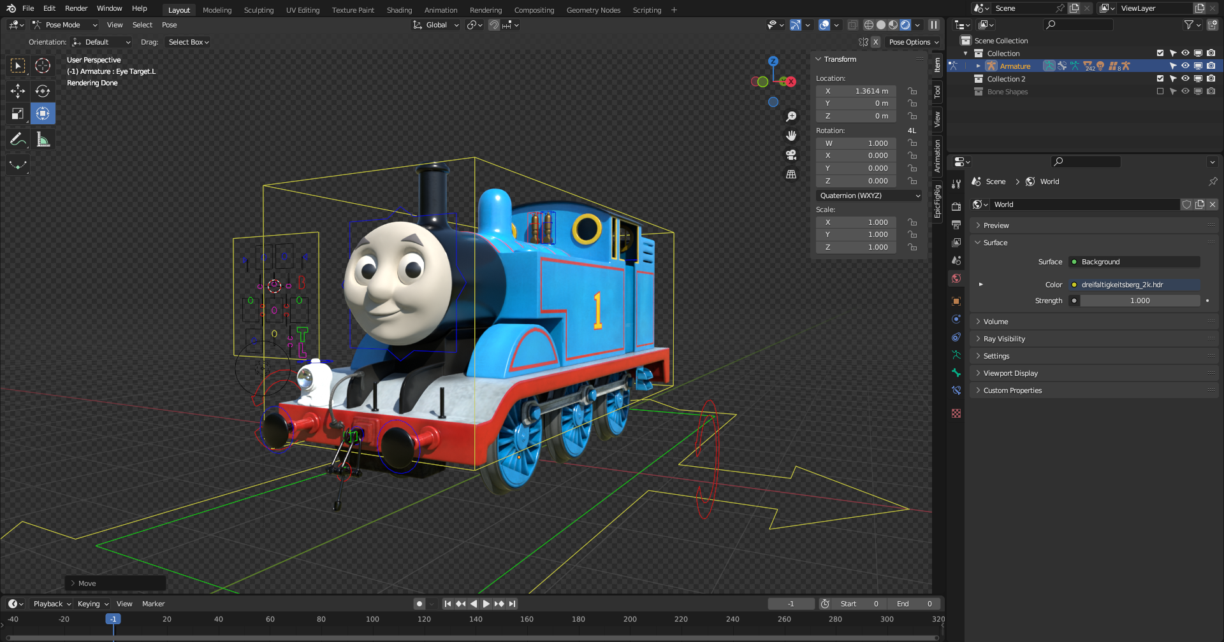1224x642 pixels.
Task: Open World properties tab icon
Action: [956, 278]
